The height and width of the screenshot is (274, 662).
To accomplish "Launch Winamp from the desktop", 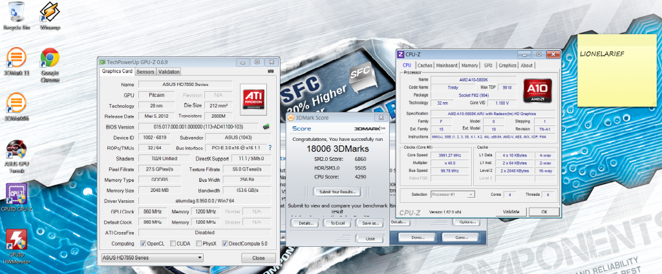I will (50, 16).
